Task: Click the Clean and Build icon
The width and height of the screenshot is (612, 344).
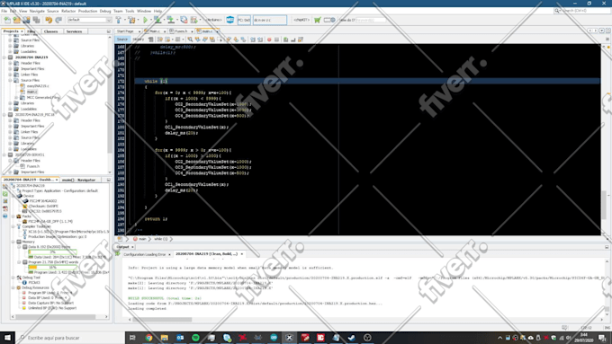Action: (x=132, y=20)
